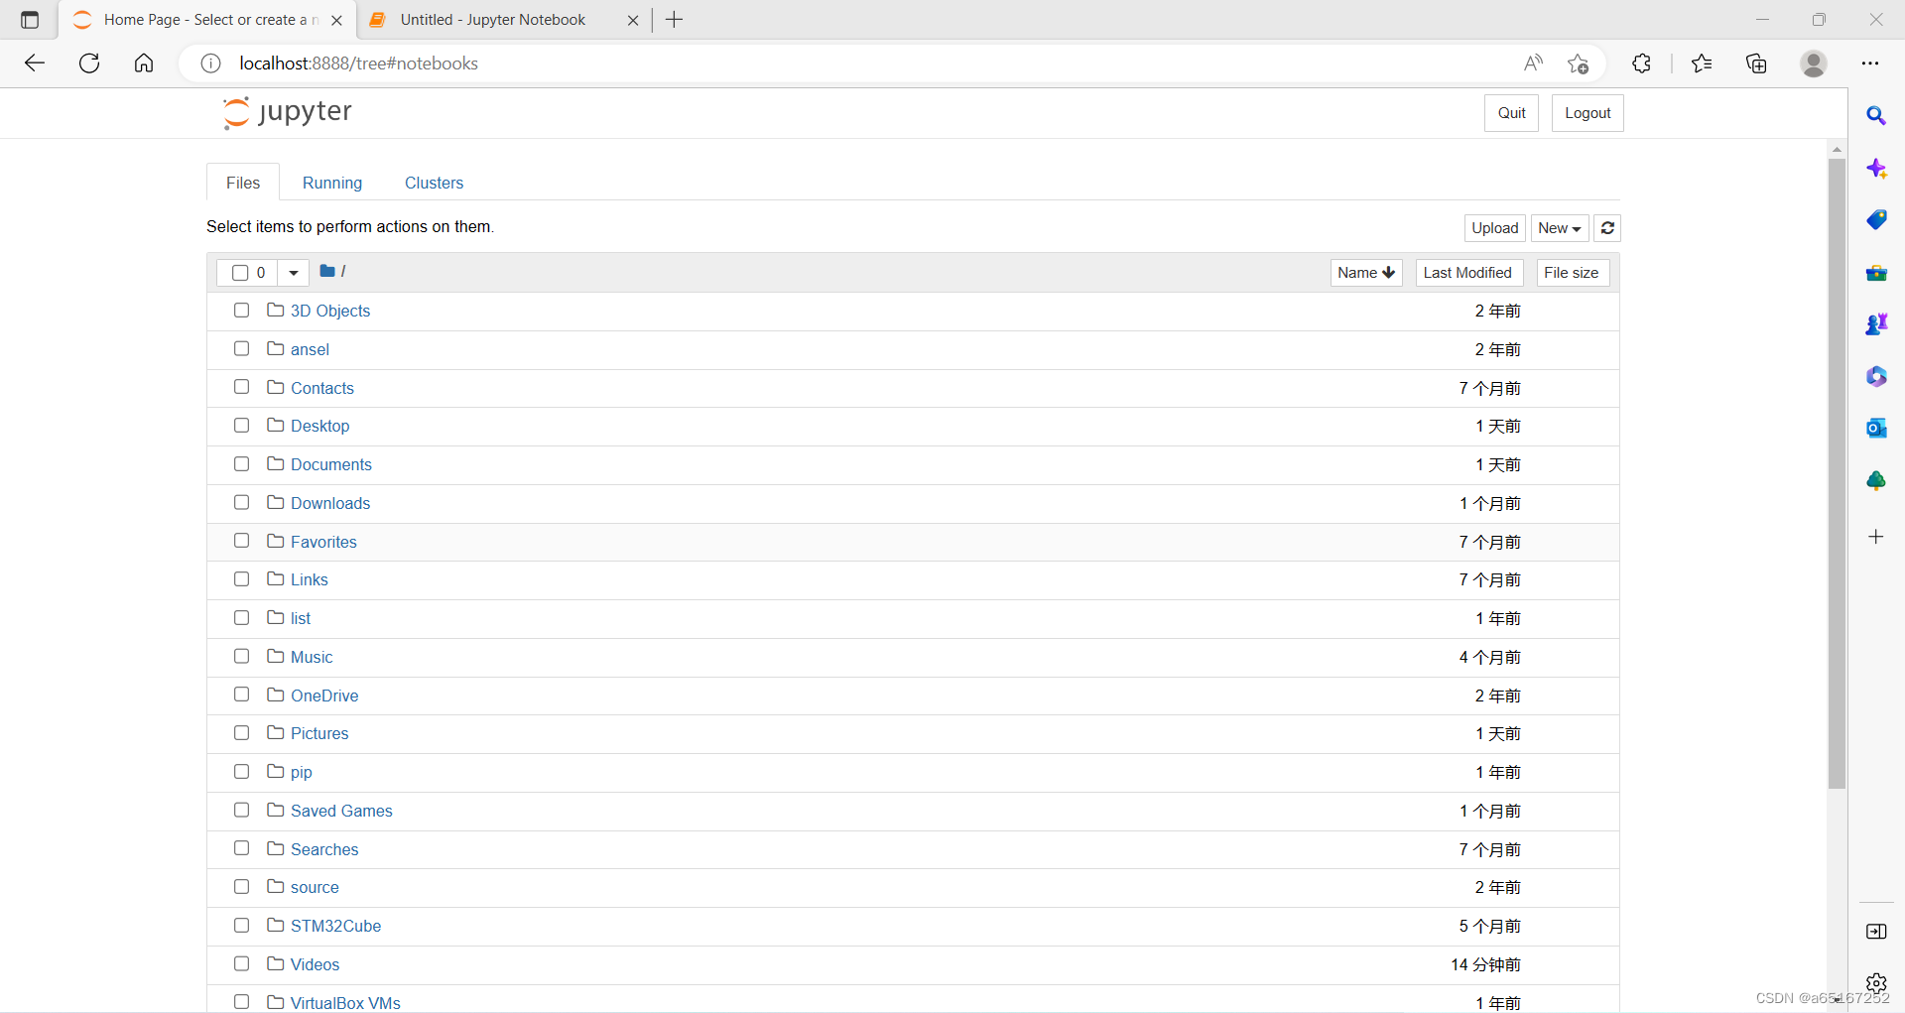Select the 3D Objects folder checkbox

click(x=241, y=311)
